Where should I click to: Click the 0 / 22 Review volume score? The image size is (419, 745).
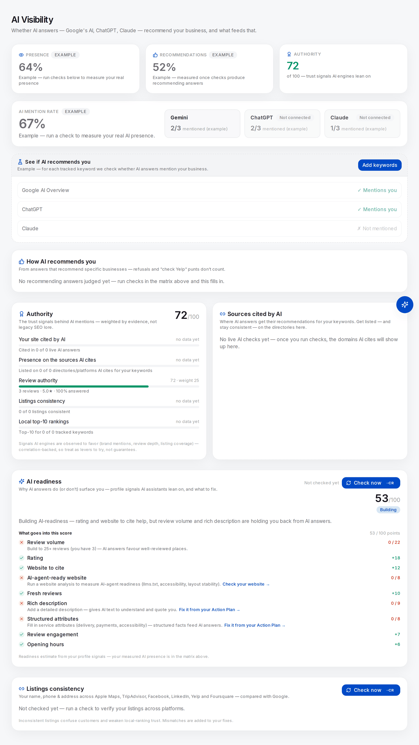tap(394, 542)
